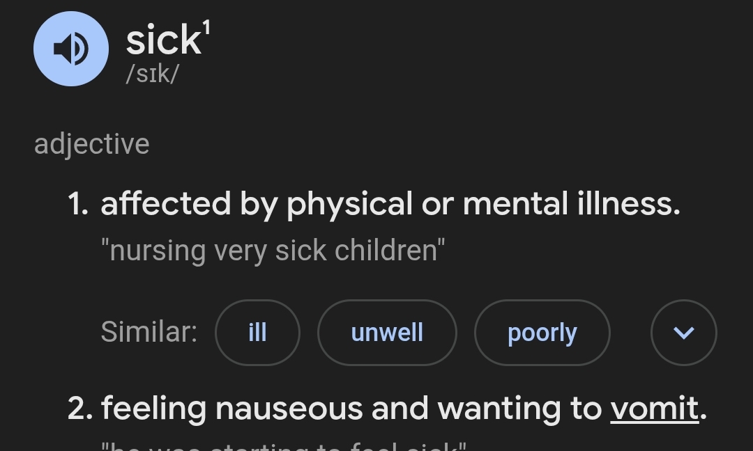This screenshot has width=753, height=451.
Task: Select the 'ill' synonym chip
Action: point(257,333)
